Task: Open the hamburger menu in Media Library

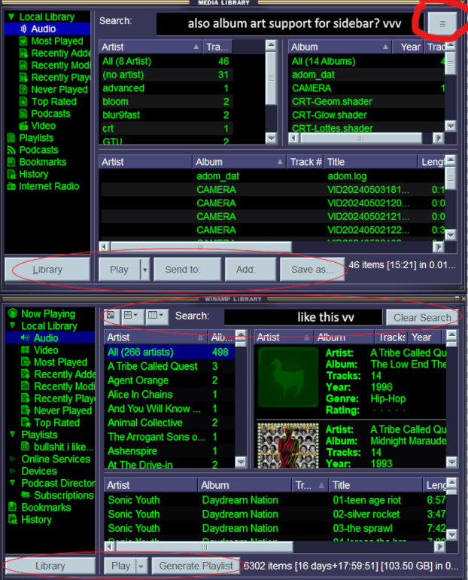Action: (442, 24)
